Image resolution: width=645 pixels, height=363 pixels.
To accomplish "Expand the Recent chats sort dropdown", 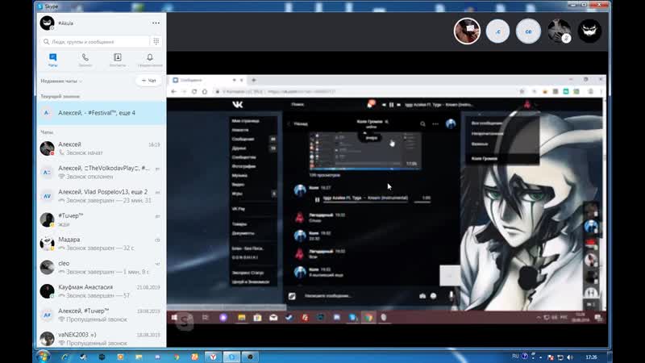I will click(x=62, y=81).
